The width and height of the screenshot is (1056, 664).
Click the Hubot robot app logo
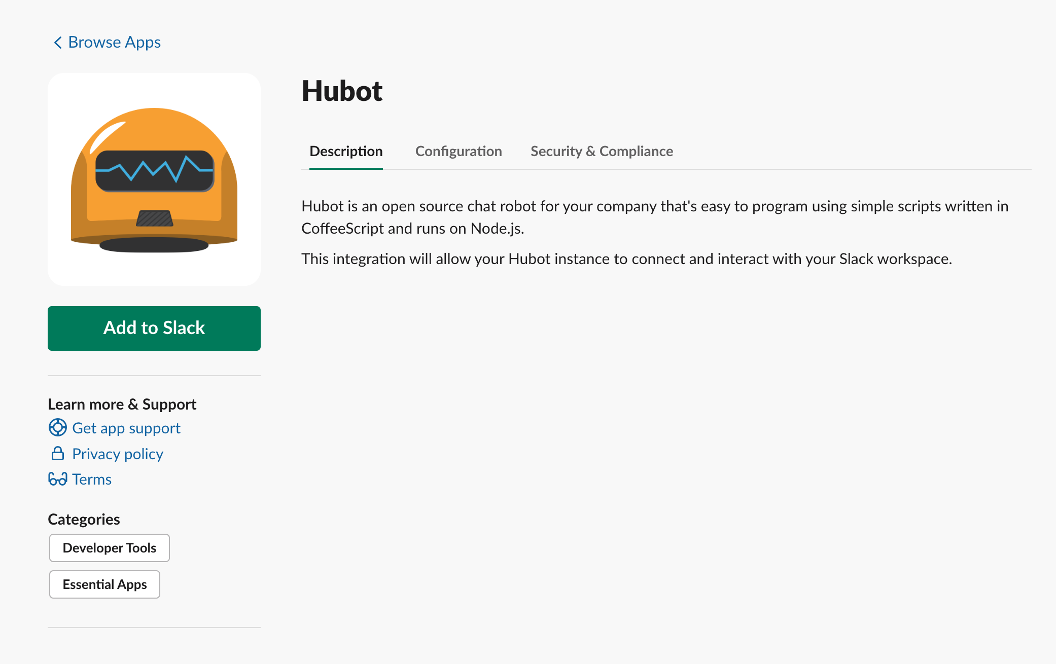click(x=154, y=179)
